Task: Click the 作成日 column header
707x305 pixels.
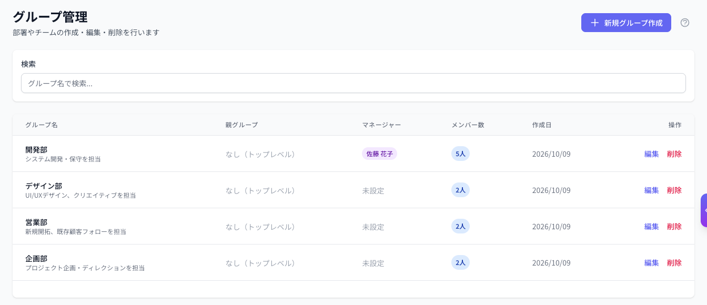Action: click(542, 125)
